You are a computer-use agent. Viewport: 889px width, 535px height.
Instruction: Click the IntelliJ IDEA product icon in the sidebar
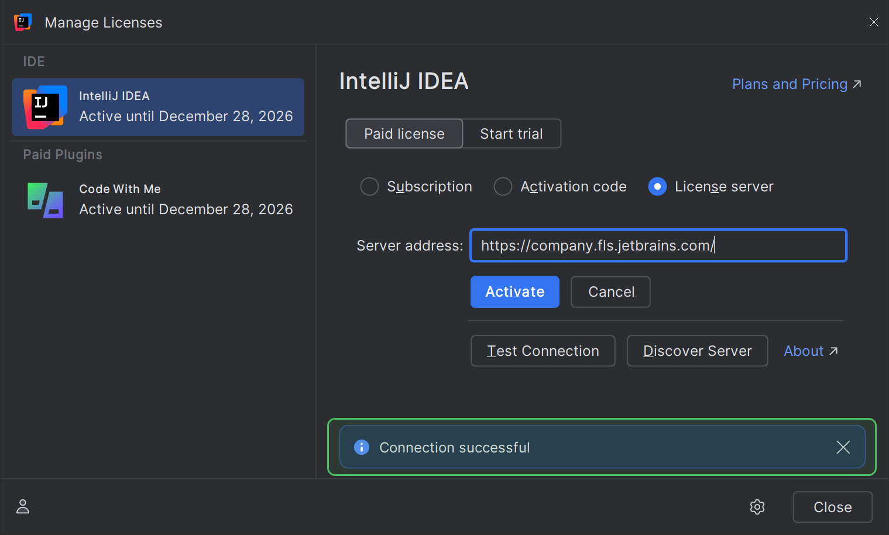click(44, 107)
